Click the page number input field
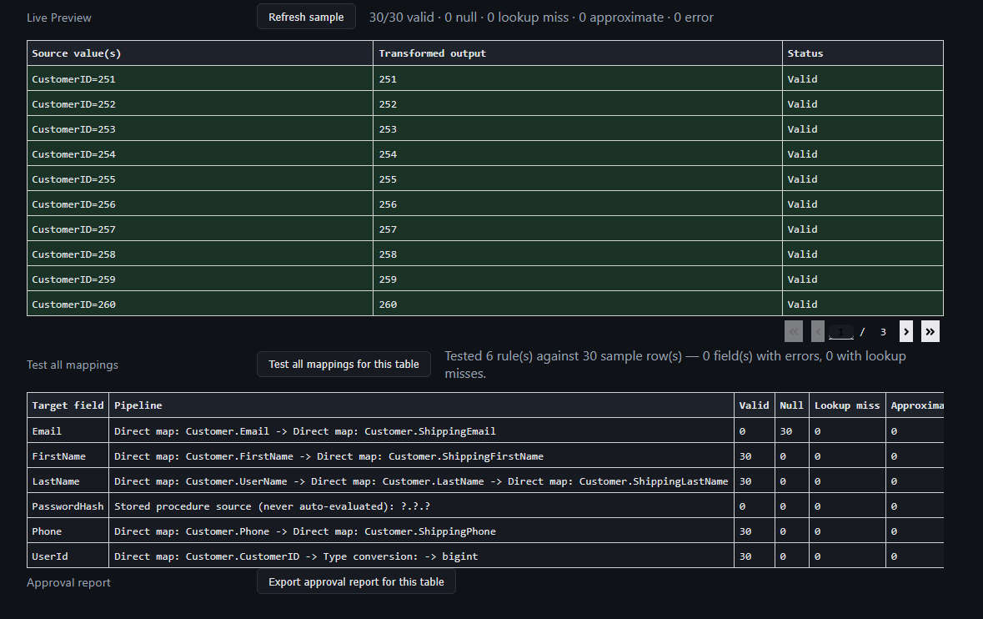The image size is (983, 619). (841, 332)
